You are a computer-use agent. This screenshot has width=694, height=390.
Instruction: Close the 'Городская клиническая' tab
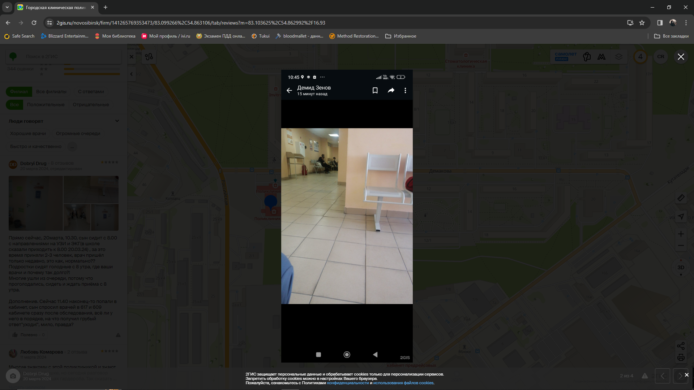coord(93,7)
